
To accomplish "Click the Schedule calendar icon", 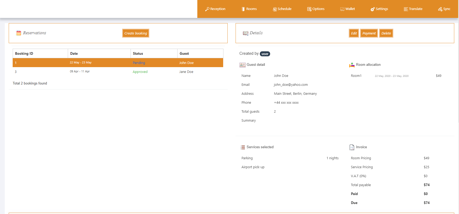I will (275, 9).
